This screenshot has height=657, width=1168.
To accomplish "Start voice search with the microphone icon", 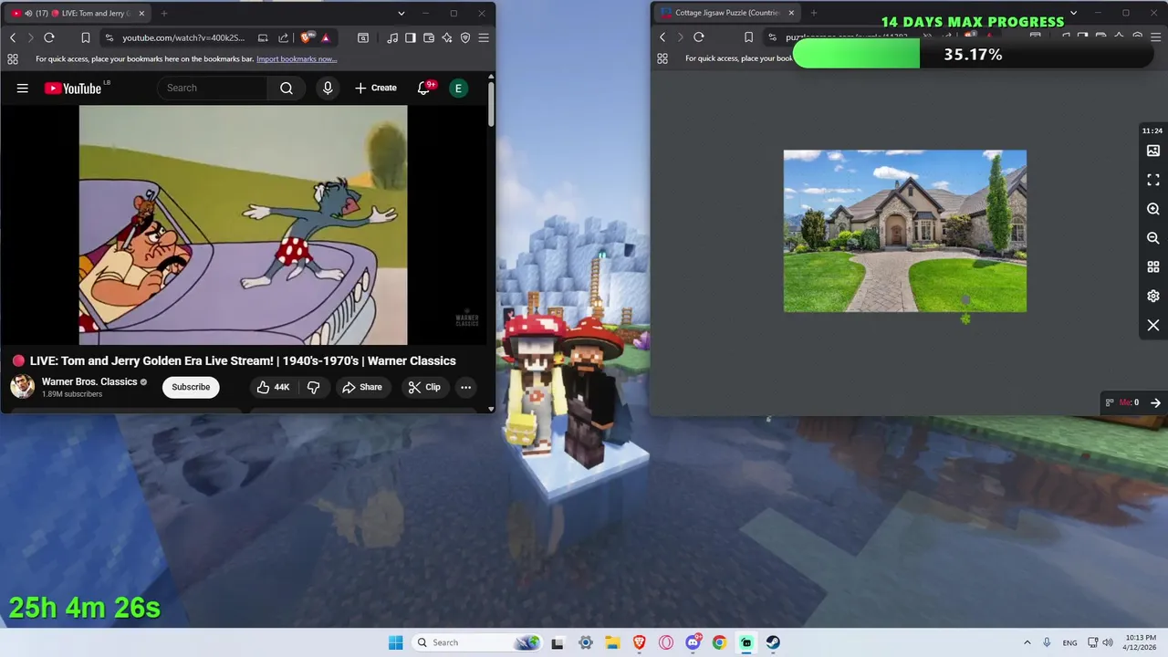I will click(328, 89).
